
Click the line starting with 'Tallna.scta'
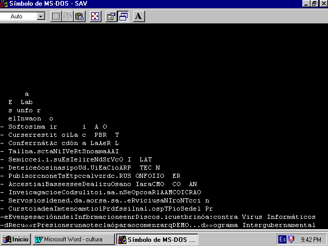click(x=59, y=151)
